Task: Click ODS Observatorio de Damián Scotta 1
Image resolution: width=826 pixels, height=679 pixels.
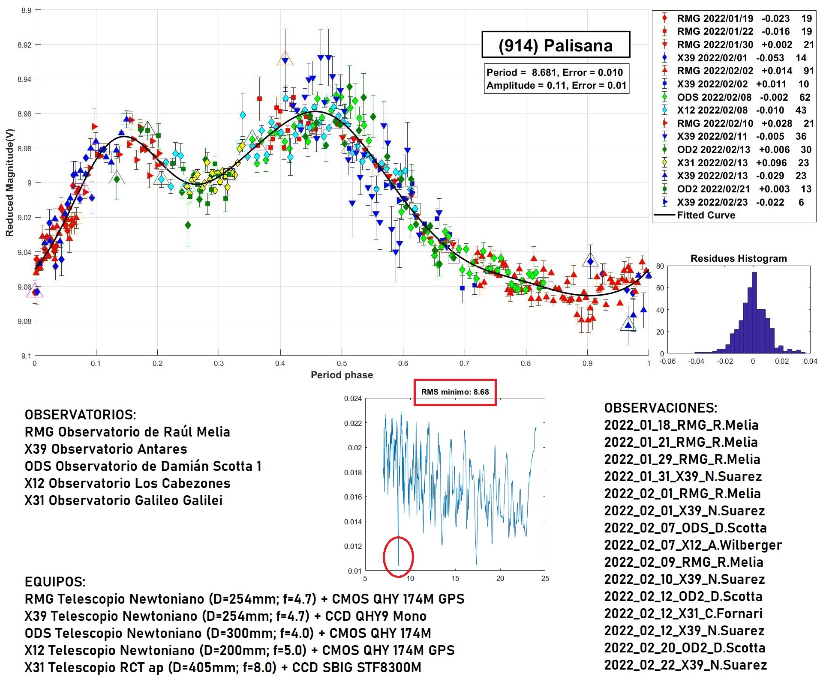Action: tap(143, 466)
